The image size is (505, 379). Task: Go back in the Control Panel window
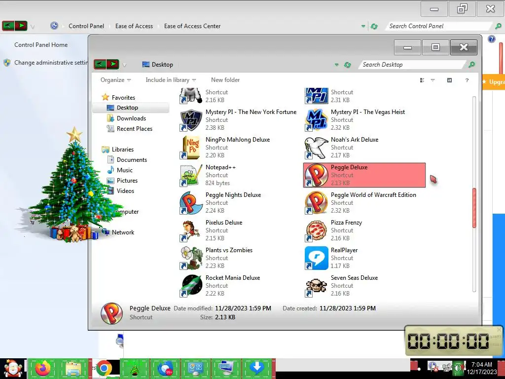[x=8, y=26]
